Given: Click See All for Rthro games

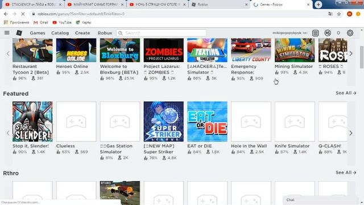Looking at the screenshot, I should 346,173.
